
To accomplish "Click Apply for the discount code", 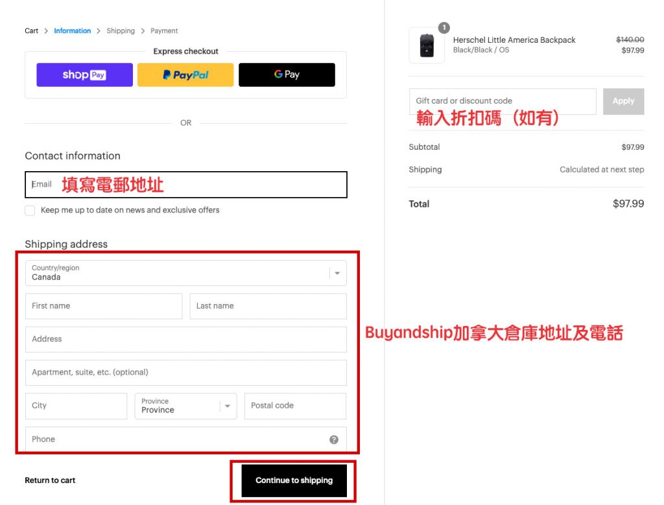I will (623, 101).
